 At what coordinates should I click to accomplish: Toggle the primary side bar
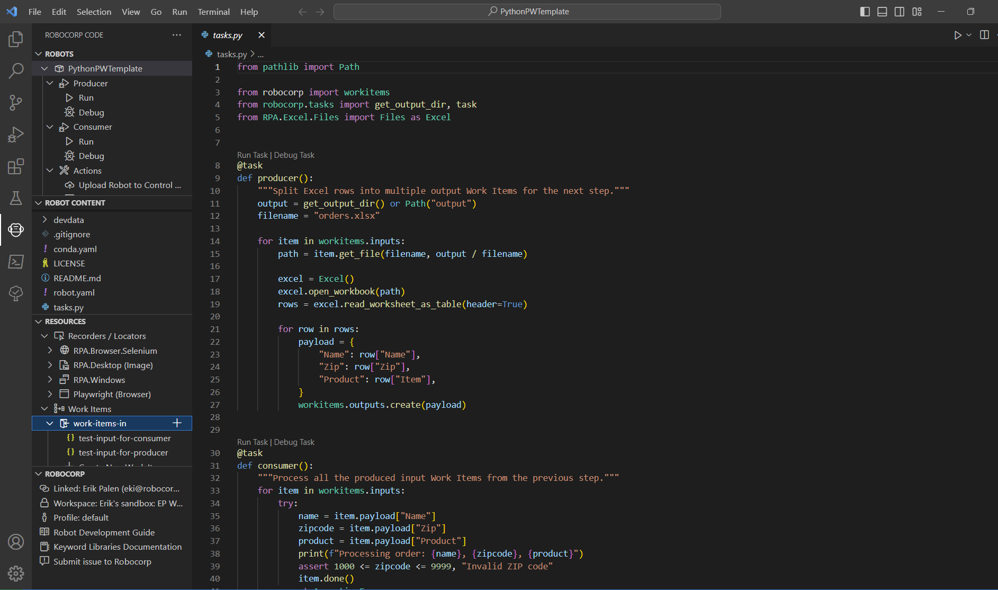click(x=865, y=12)
